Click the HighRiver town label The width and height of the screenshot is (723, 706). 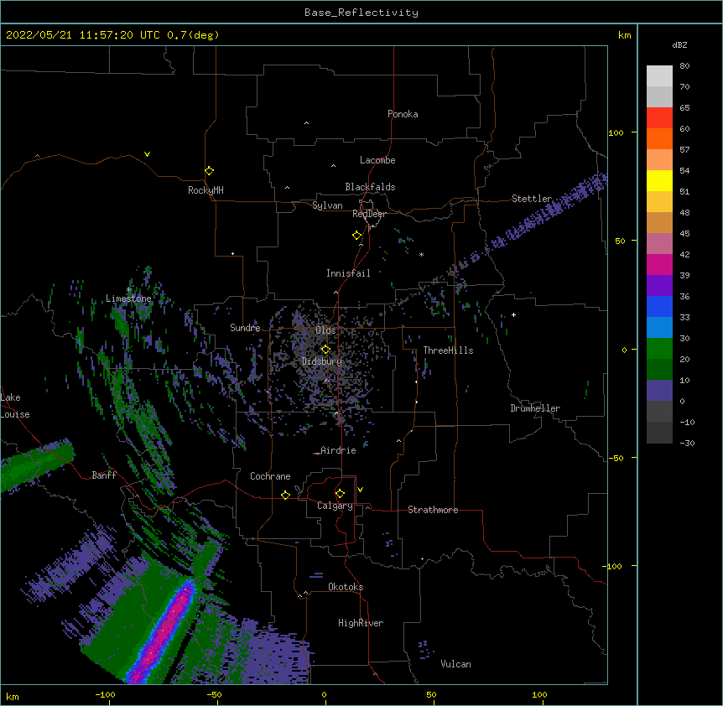click(x=361, y=623)
